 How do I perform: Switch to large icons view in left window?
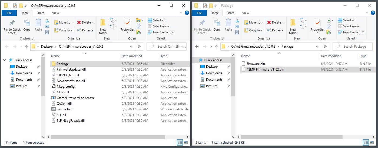[x=186, y=142]
